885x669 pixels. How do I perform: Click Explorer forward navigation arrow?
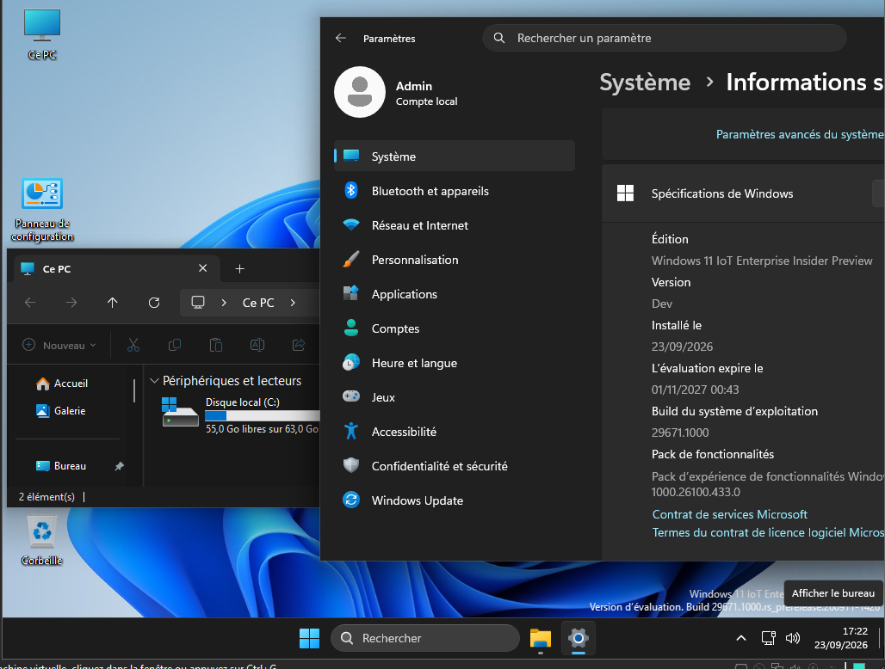coord(71,303)
